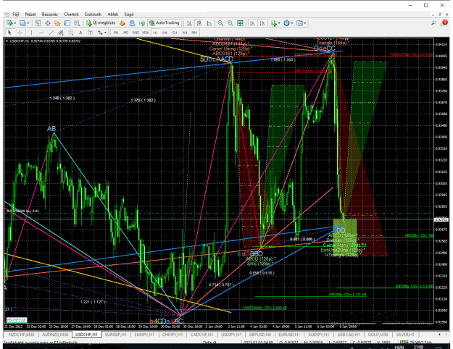Switch to the GBPUSD,H4 chart tab
The image size is (453, 349).
pyautogui.click(x=260, y=335)
